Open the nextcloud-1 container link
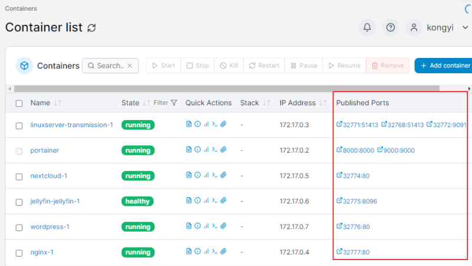Screen dimensions: 472x266 [x=49, y=176]
